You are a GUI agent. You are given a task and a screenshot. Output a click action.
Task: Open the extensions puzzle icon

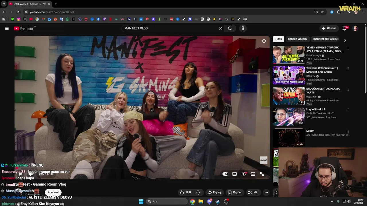coord(339,12)
